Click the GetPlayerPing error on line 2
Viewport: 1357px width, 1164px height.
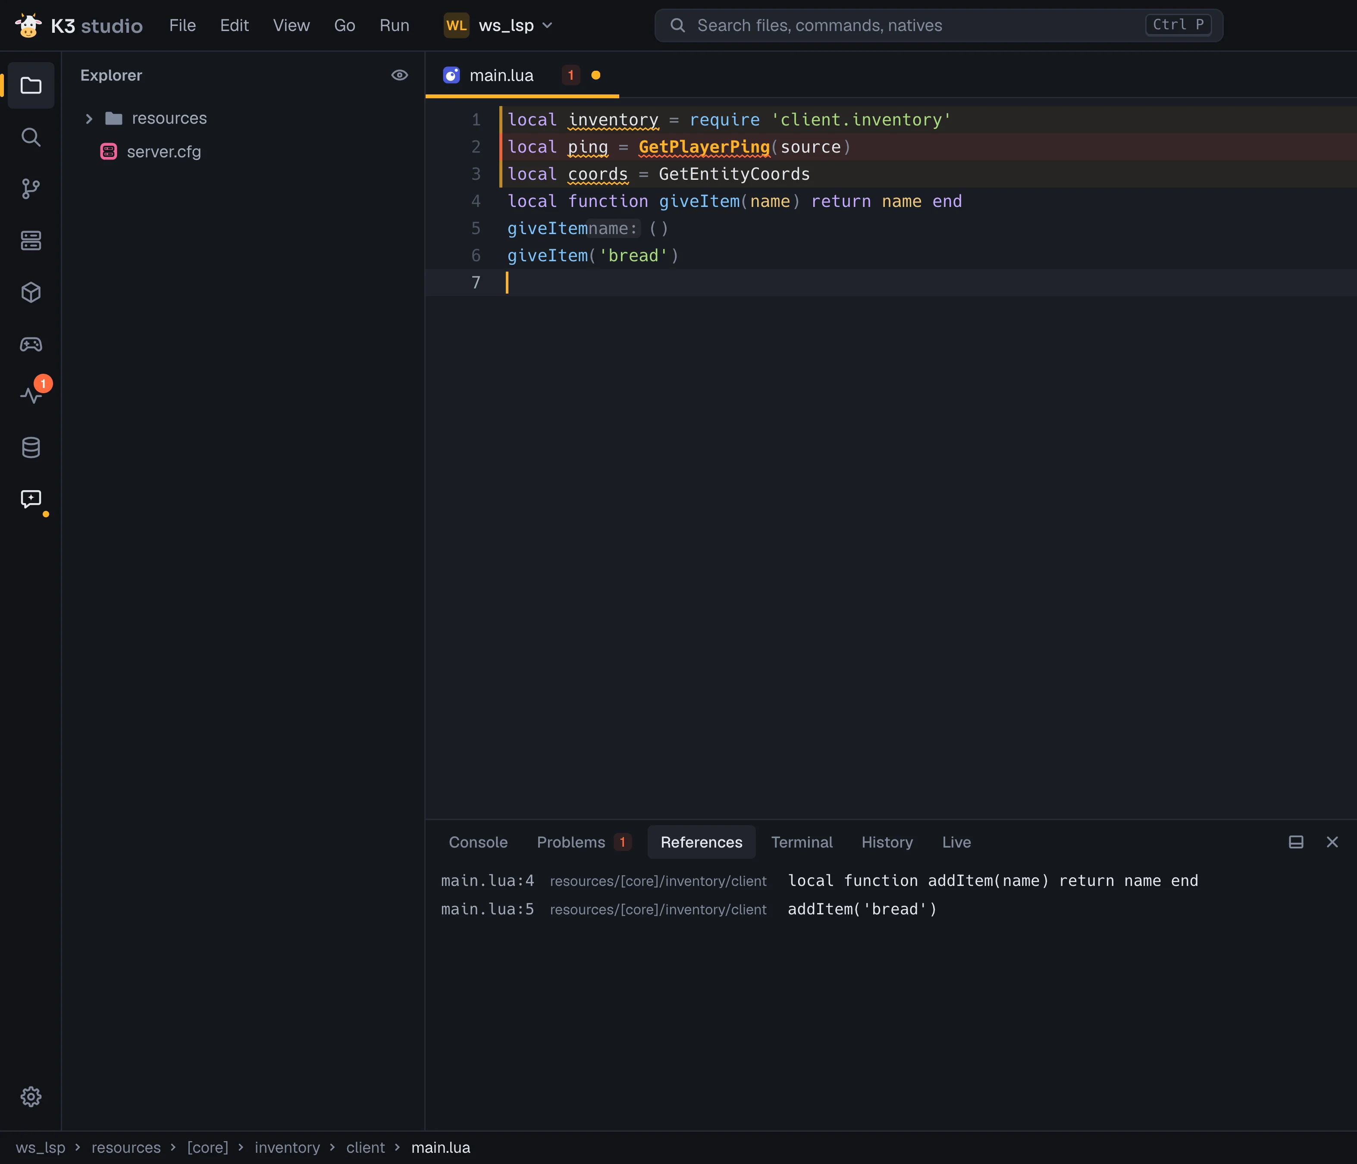click(704, 147)
